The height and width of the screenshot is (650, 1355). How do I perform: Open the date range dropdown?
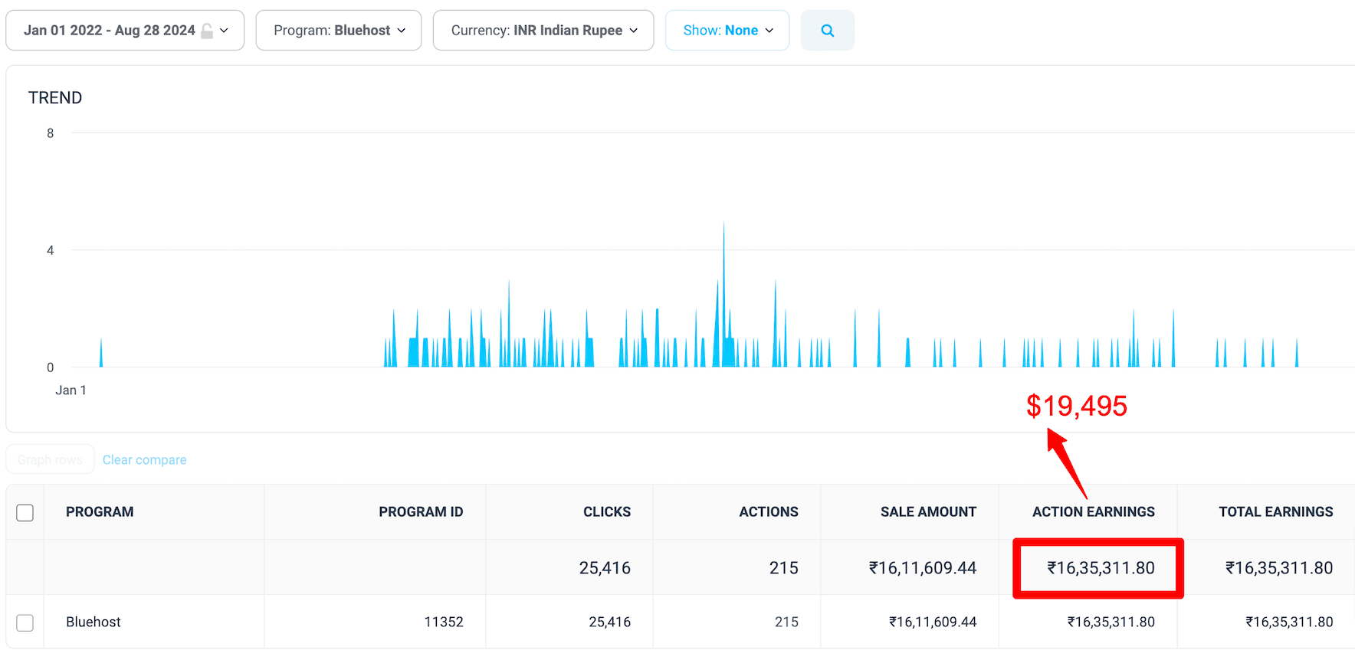(x=125, y=31)
